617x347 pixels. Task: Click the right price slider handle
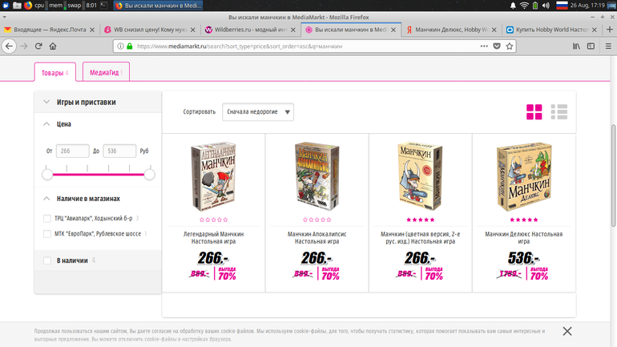tap(149, 174)
